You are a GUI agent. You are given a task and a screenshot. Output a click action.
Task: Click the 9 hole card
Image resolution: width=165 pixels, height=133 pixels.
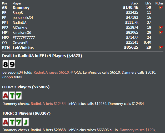click(x=12, y=64)
